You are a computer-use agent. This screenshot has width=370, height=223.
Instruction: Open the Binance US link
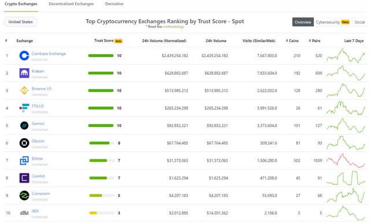(x=42, y=88)
